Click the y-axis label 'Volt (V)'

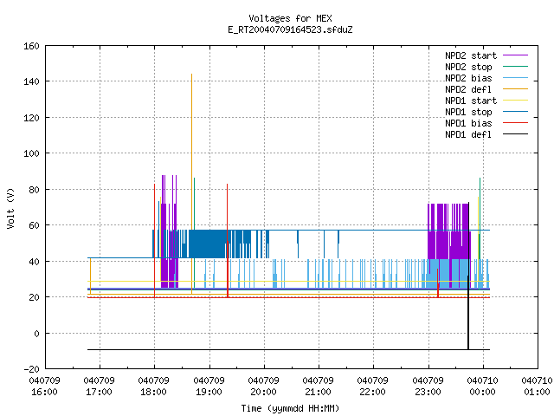click(x=10, y=208)
